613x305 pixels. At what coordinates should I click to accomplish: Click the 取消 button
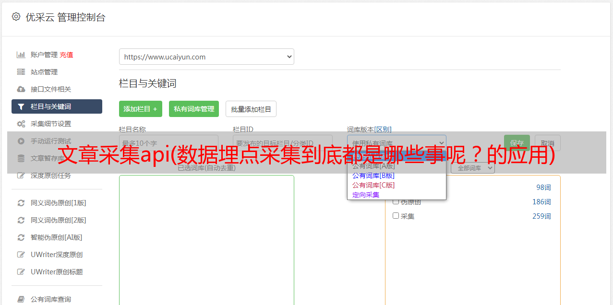[548, 143]
